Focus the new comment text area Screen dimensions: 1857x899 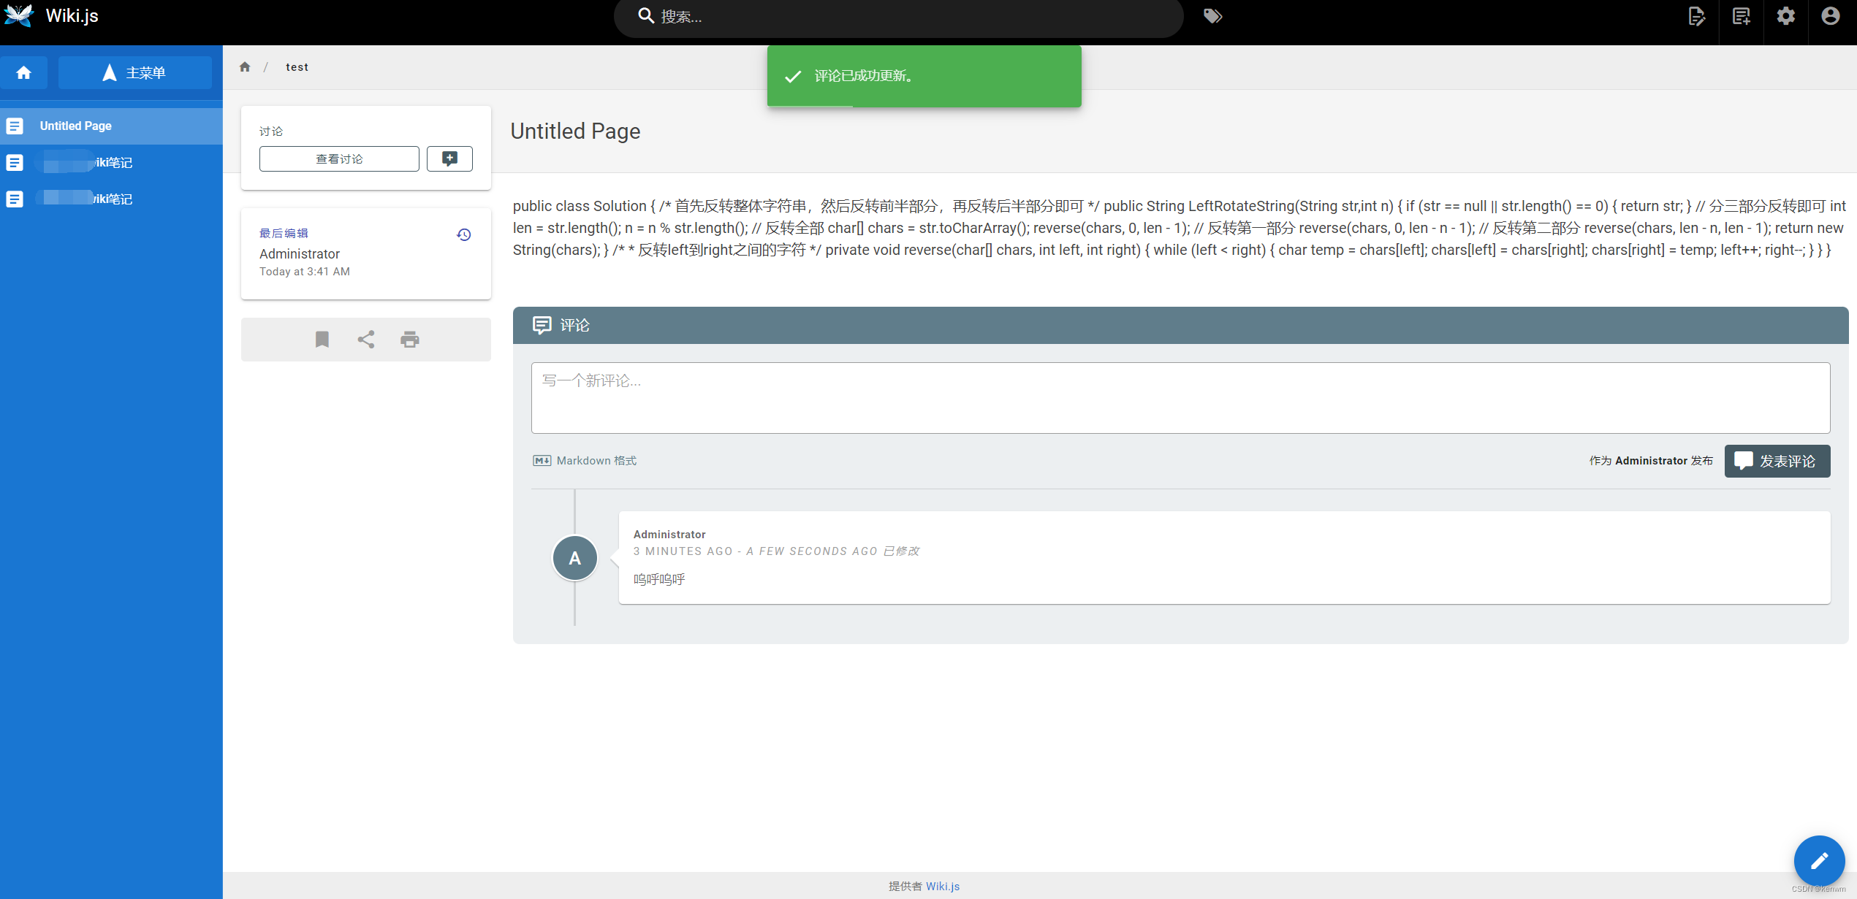click(1180, 398)
